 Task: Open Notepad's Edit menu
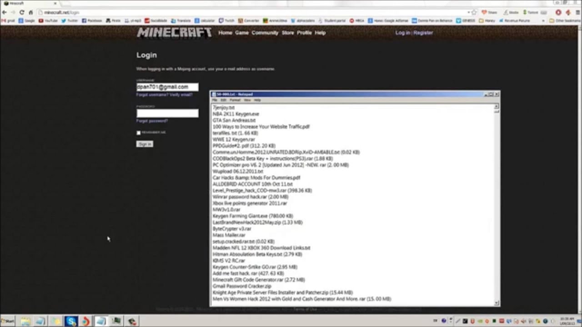coord(223,100)
